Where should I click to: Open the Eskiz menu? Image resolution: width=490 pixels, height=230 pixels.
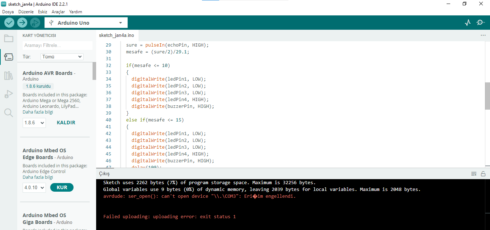tap(43, 12)
